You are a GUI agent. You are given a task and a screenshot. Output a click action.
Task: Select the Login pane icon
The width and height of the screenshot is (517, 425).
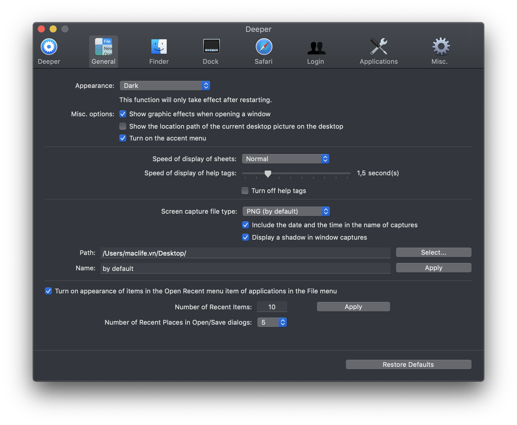click(315, 50)
